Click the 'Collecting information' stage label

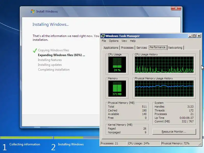coord(25,144)
